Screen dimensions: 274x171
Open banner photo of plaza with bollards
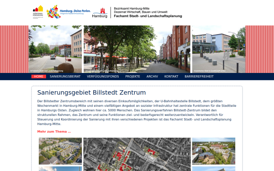coord(219,49)
